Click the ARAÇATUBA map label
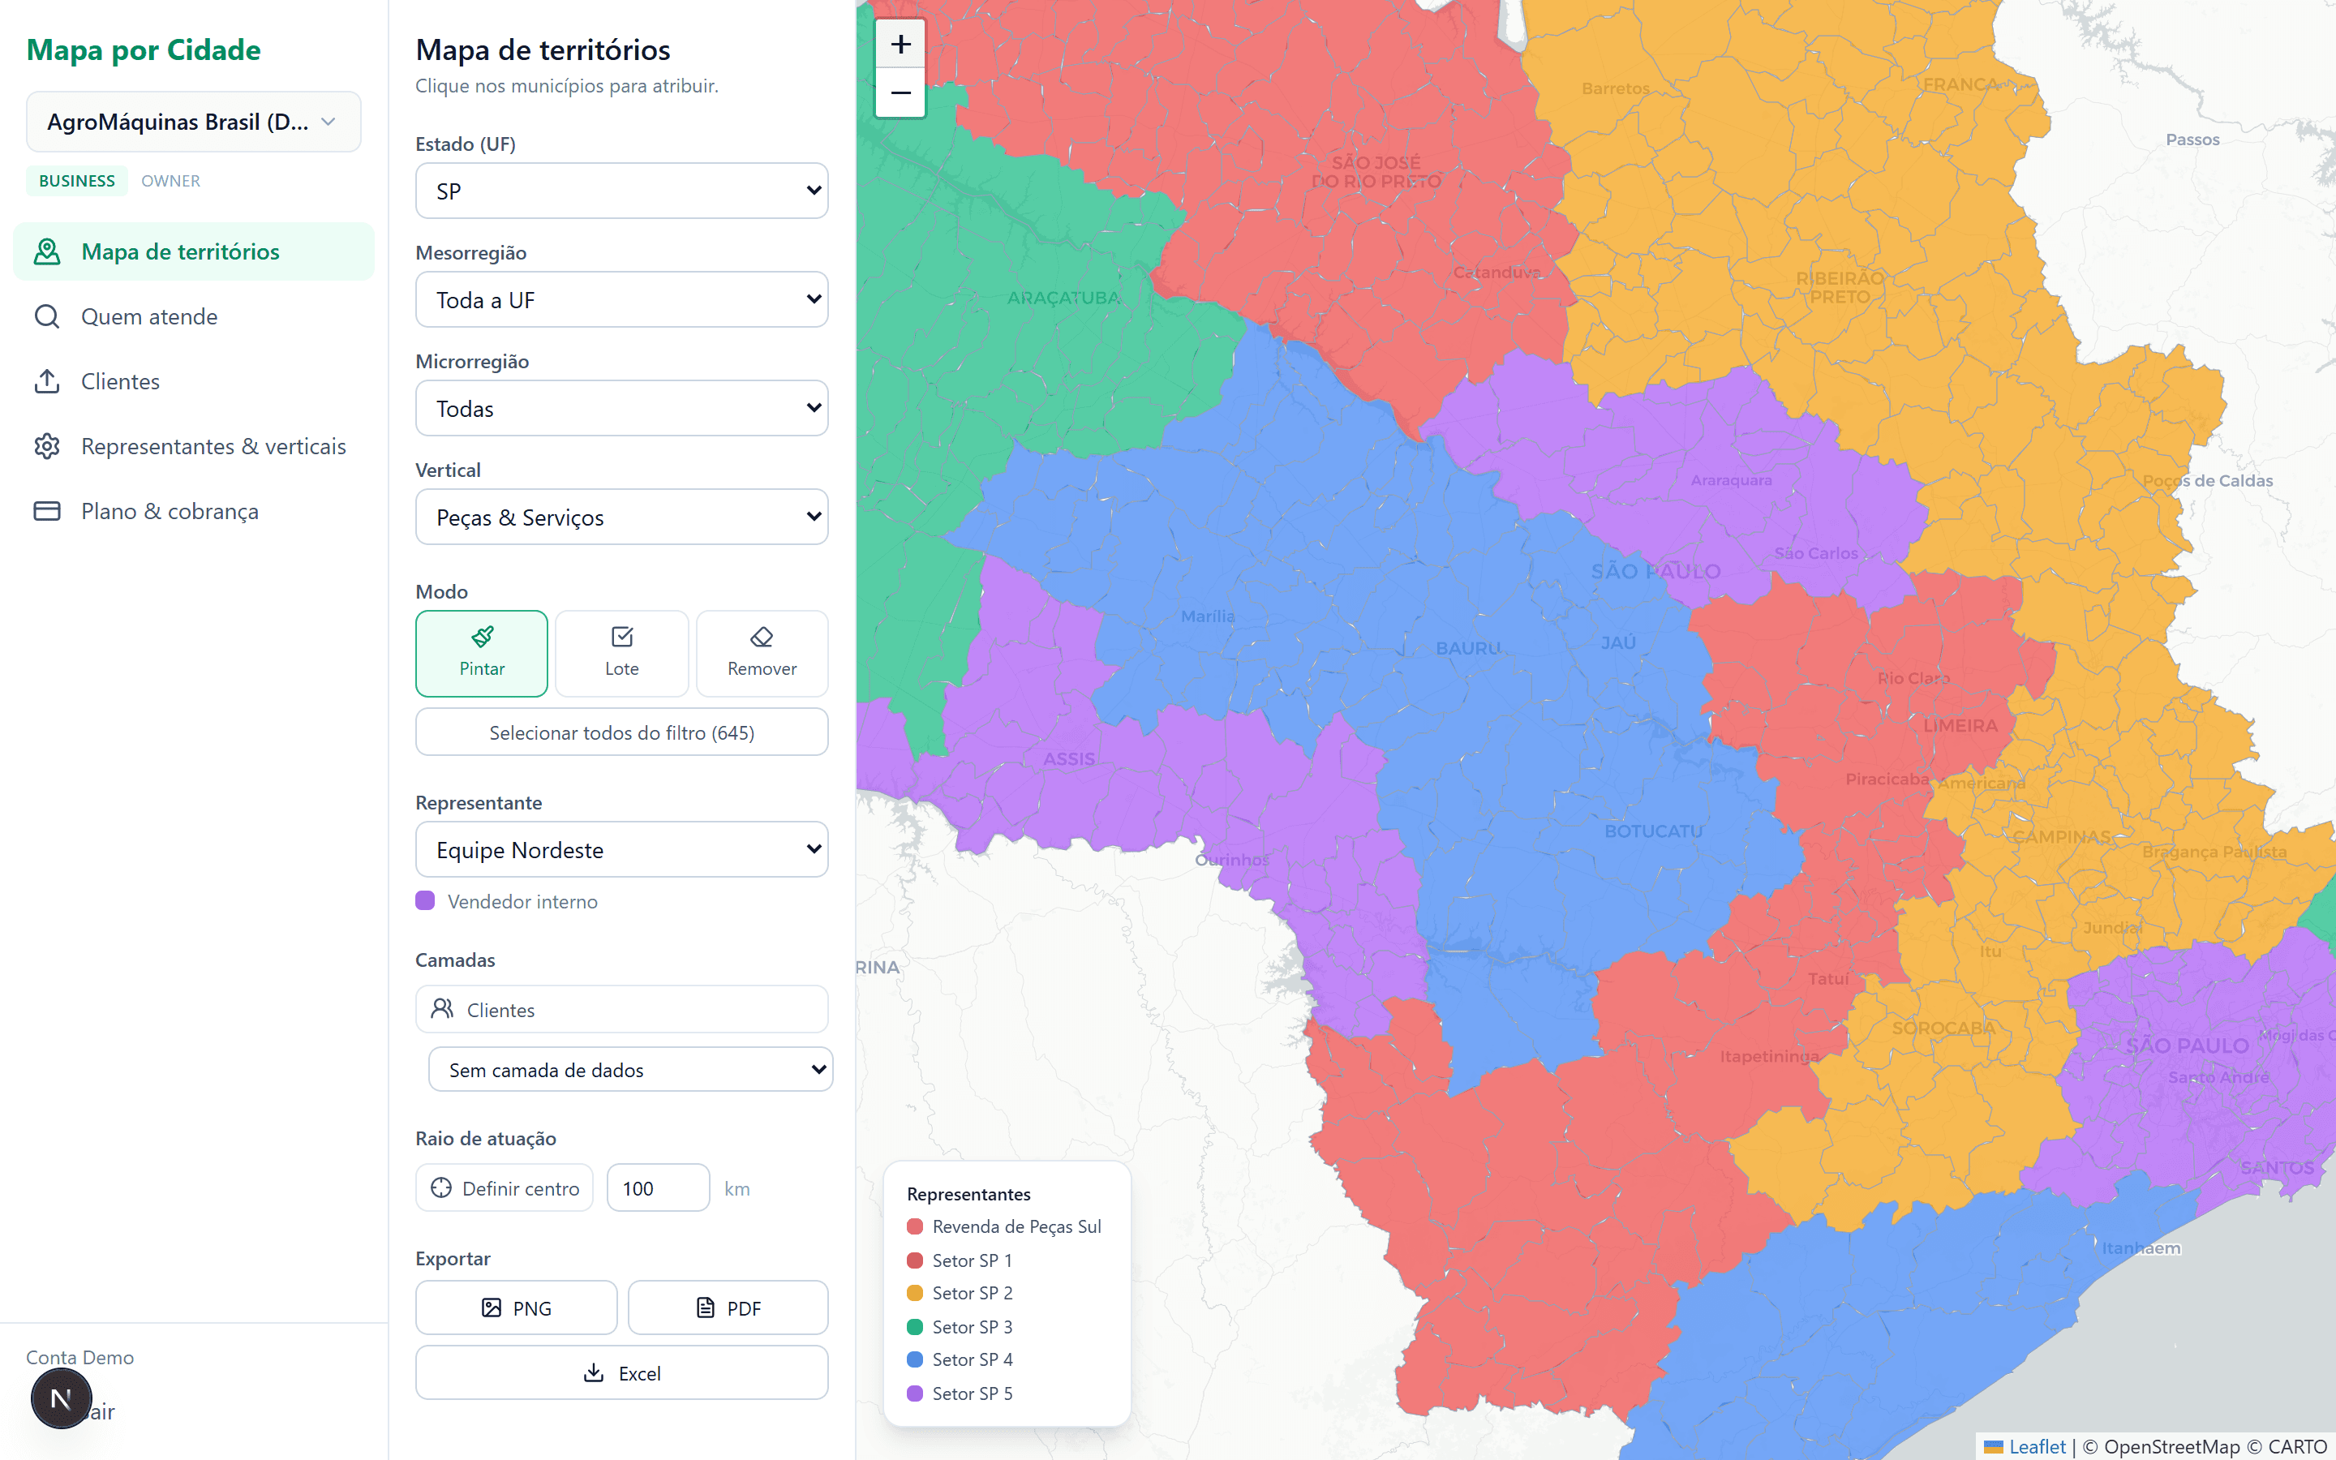This screenshot has height=1460, width=2336. 1063,298
